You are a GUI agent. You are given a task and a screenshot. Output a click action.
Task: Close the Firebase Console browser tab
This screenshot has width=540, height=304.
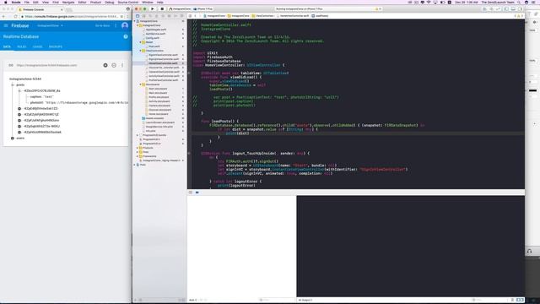coord(62,9)
